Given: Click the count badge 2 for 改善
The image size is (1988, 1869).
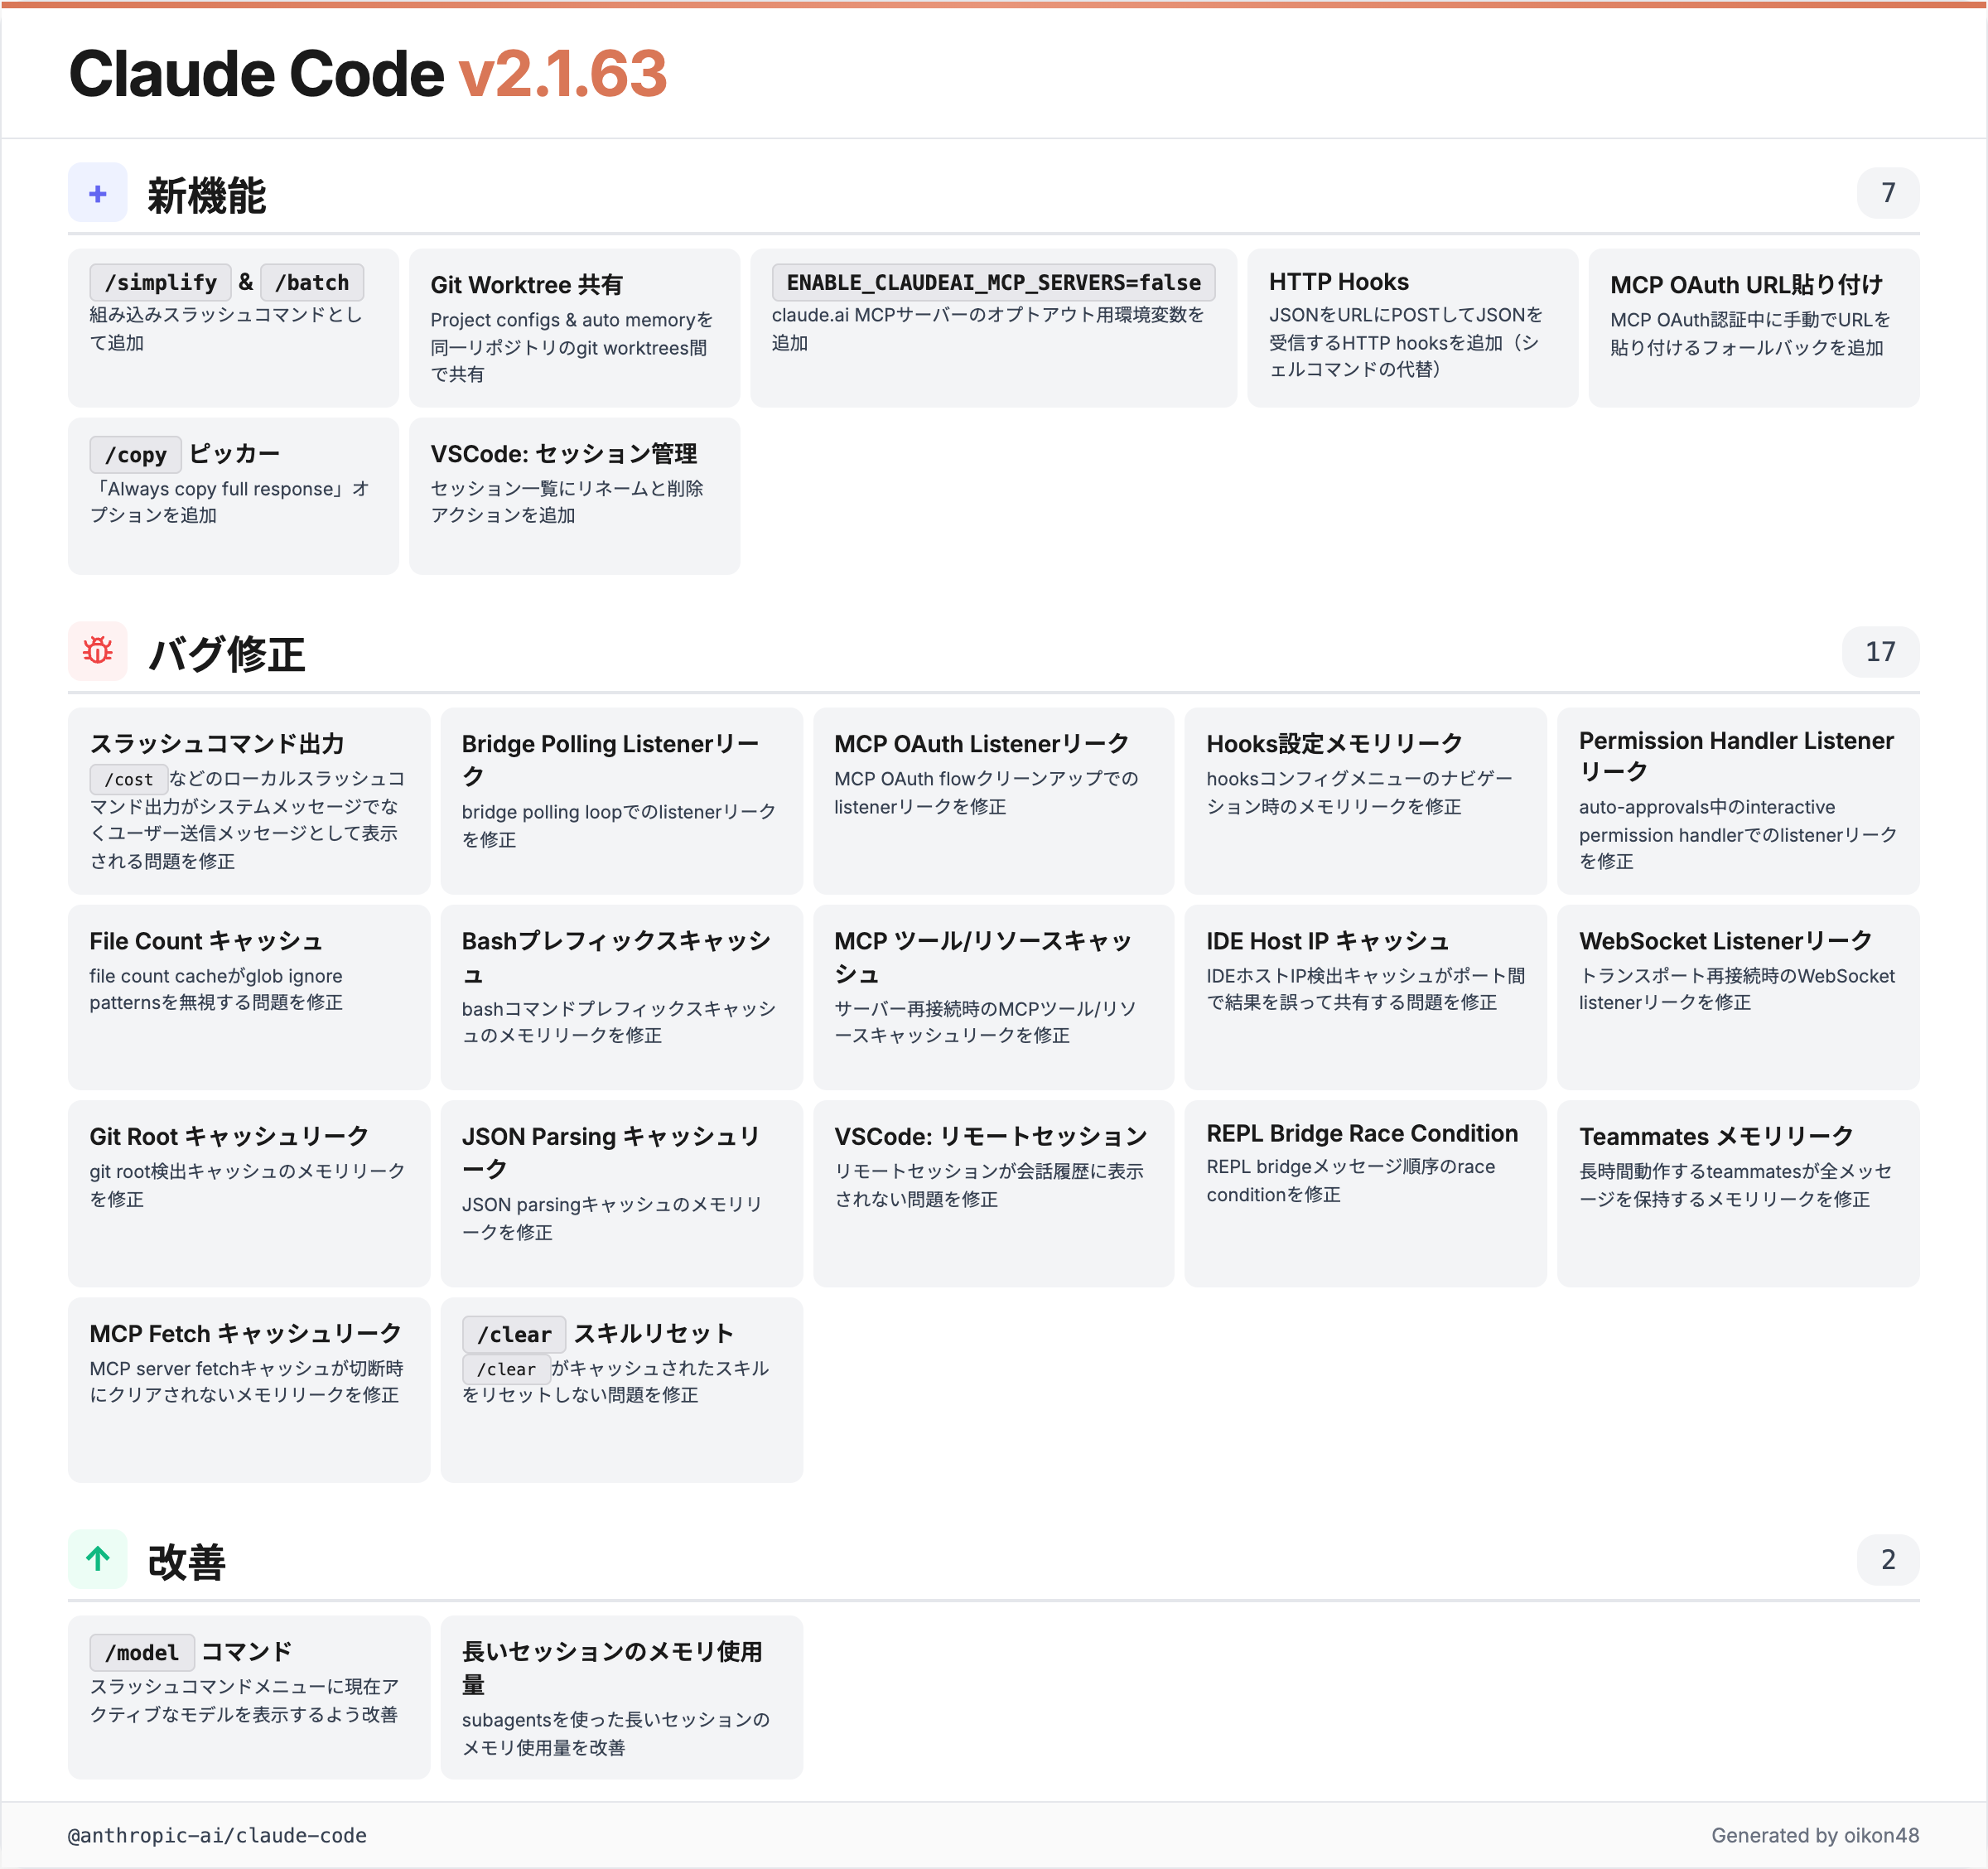Looking at the screenshot, I should pyautogui.click(x=1887, y=1559).
